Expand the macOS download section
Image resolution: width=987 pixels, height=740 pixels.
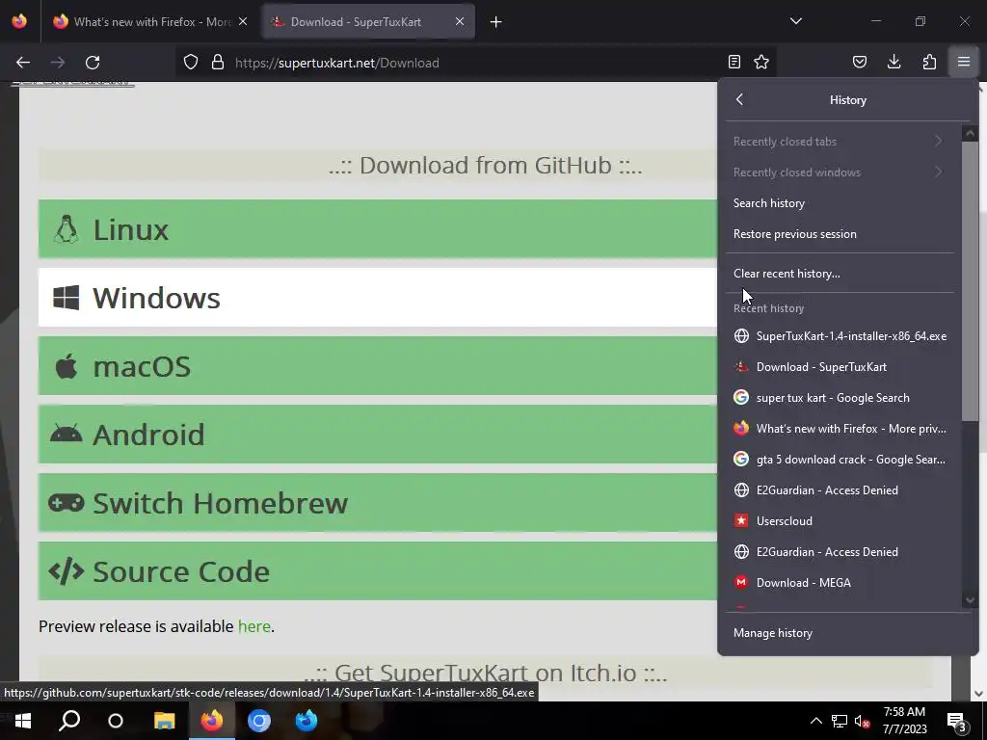tap(378, 366)
